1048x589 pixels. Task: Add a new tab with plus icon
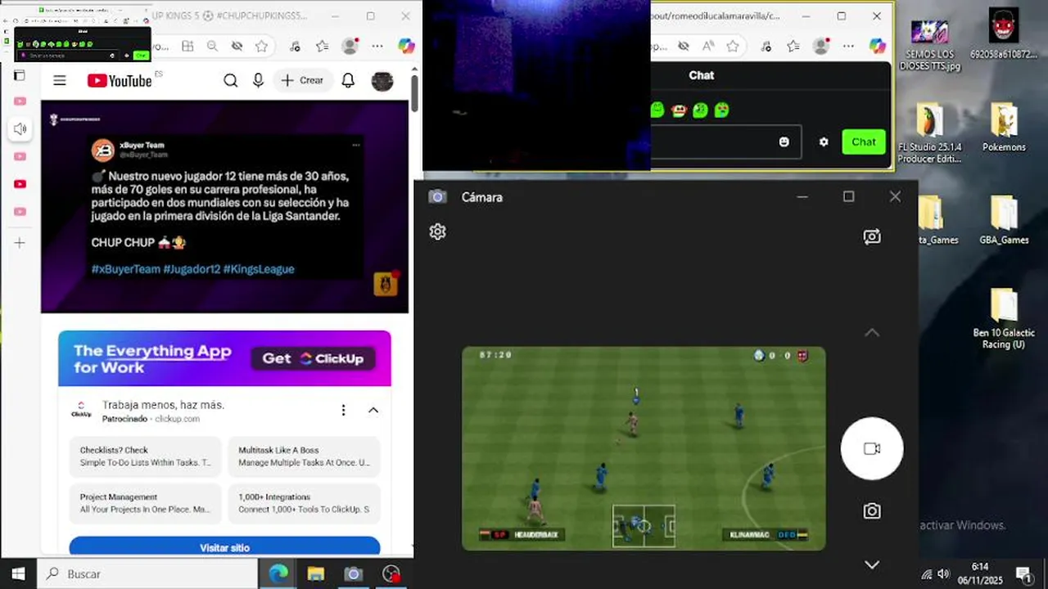click(20, 243)
